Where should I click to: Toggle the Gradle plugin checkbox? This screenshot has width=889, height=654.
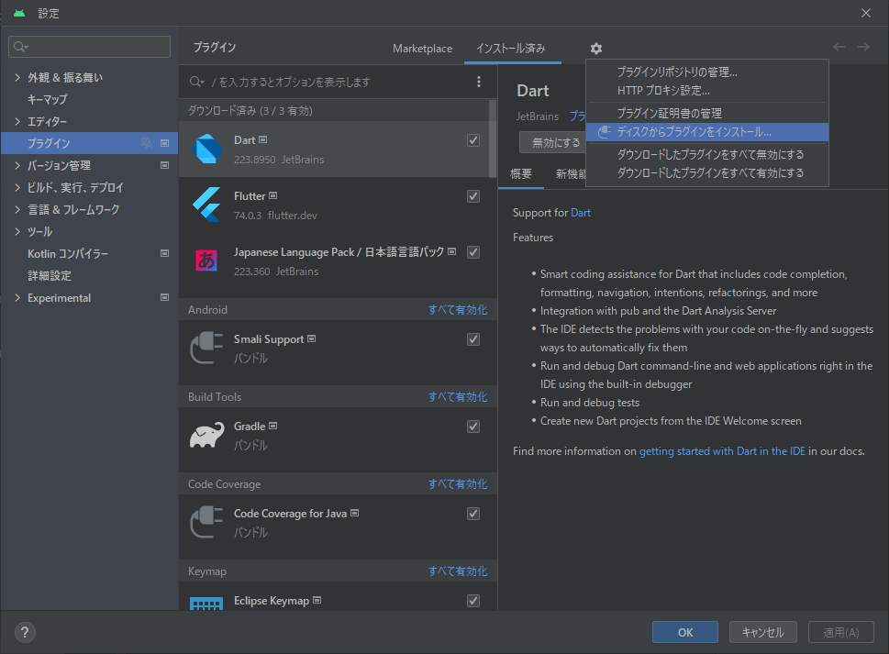[x=473, y=427]
